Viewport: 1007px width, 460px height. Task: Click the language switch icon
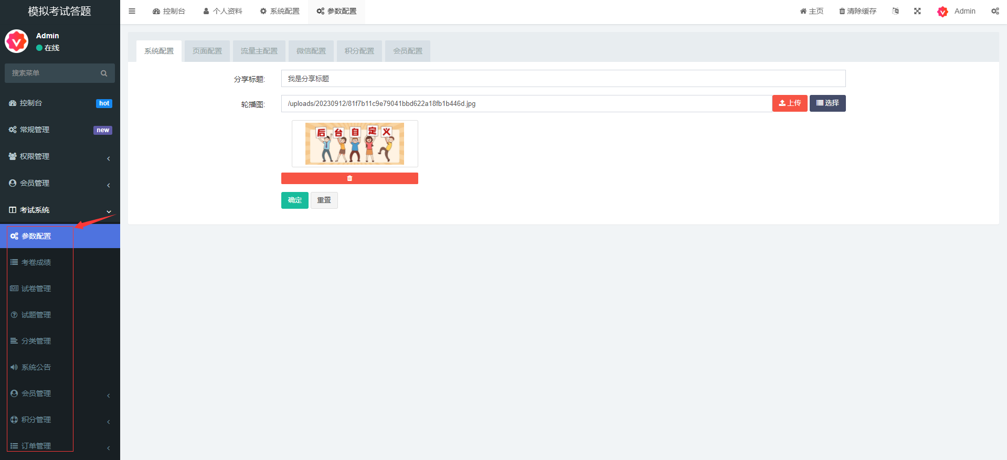click(x=895, y=11)
